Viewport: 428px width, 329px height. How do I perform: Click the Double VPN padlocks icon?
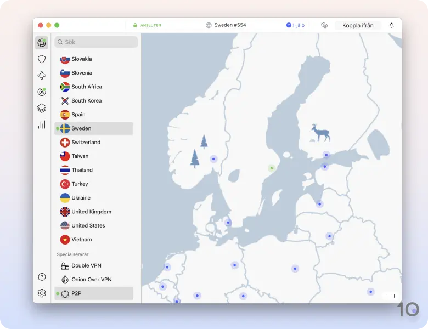[65, 266]
